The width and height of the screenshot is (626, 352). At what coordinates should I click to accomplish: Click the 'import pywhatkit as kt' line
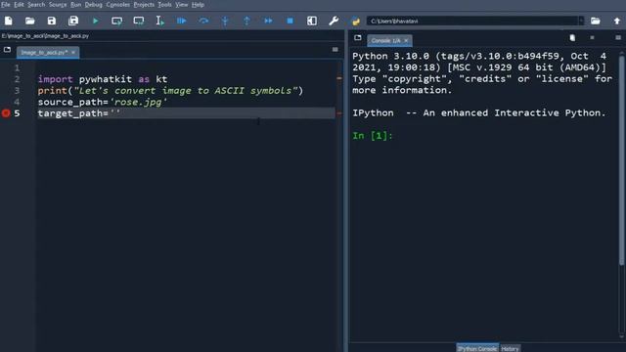click(x=103, y=79)
